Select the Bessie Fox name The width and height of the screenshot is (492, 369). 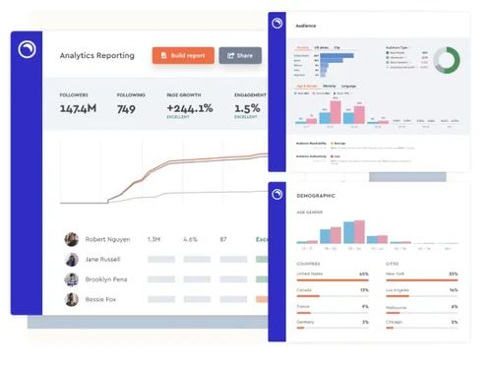point(100,299)
